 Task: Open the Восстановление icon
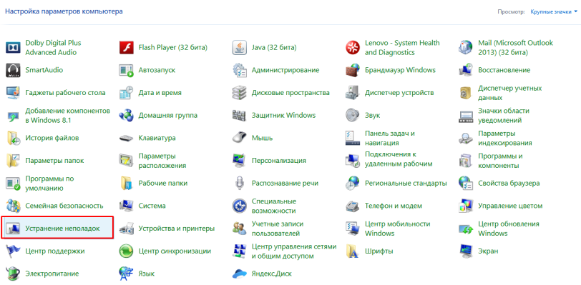466,70
